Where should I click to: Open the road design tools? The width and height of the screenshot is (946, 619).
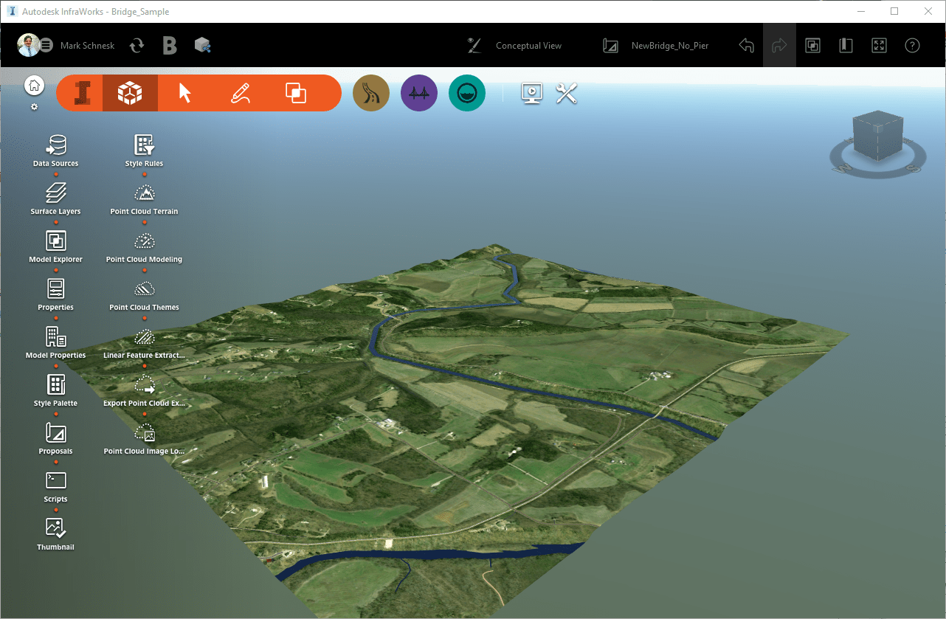(371, 93)
